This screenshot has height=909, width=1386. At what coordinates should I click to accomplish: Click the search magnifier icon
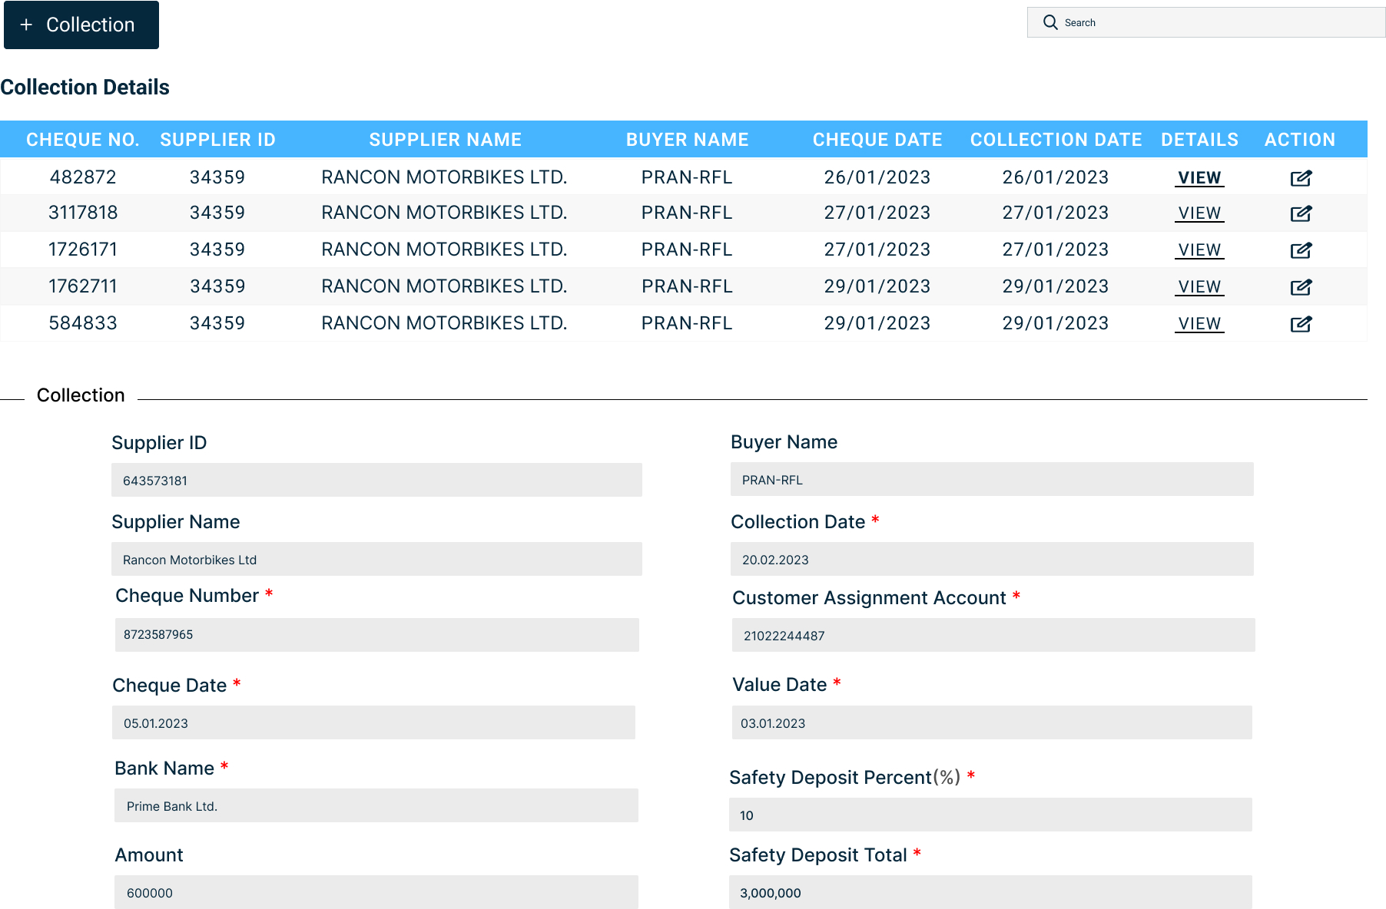1050,22
